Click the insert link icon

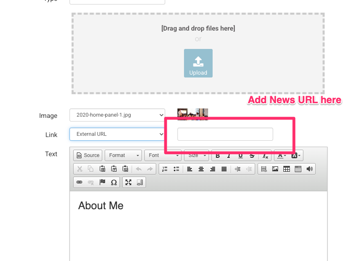click(79, 182)
